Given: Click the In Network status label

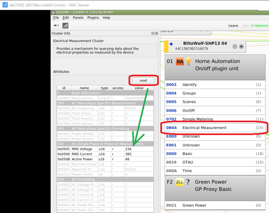Looking at the screenshot, I should point(260,26).
